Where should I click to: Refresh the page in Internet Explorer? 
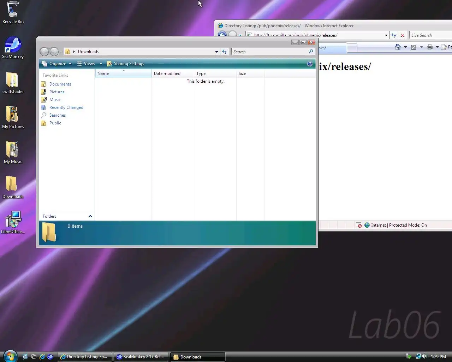pos(394,35)
